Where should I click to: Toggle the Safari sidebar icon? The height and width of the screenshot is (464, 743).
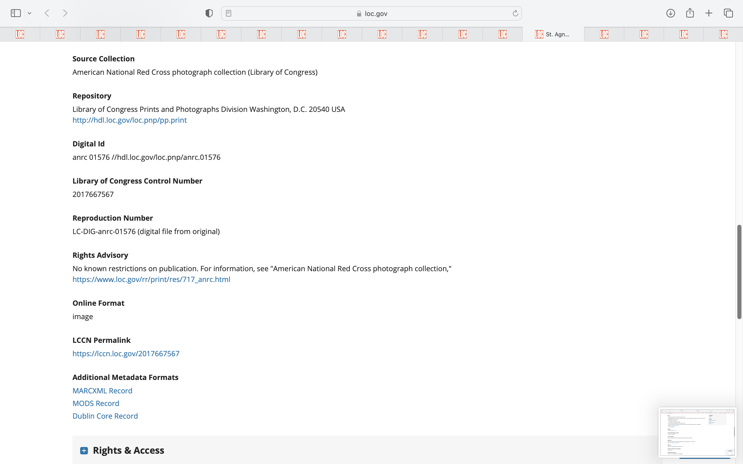coord(15,13)
